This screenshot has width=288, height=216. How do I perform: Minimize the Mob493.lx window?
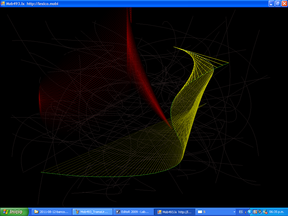click(x=271, y=3)
